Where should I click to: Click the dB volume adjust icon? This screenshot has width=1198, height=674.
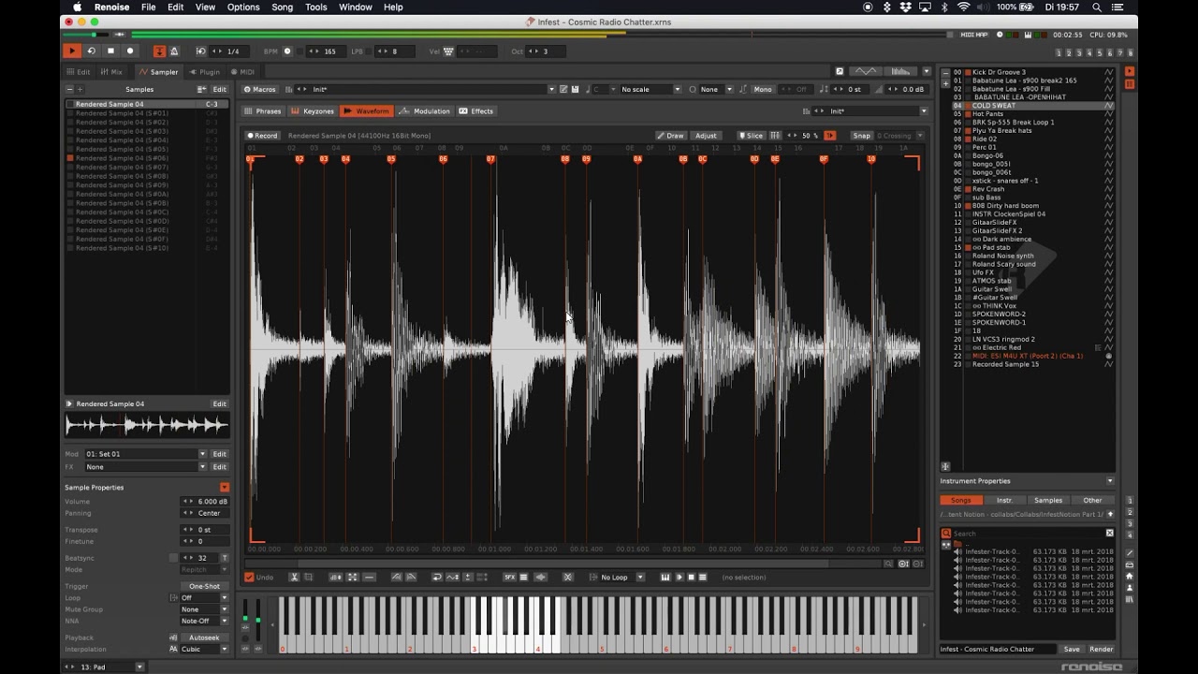(x=336, y=577)
